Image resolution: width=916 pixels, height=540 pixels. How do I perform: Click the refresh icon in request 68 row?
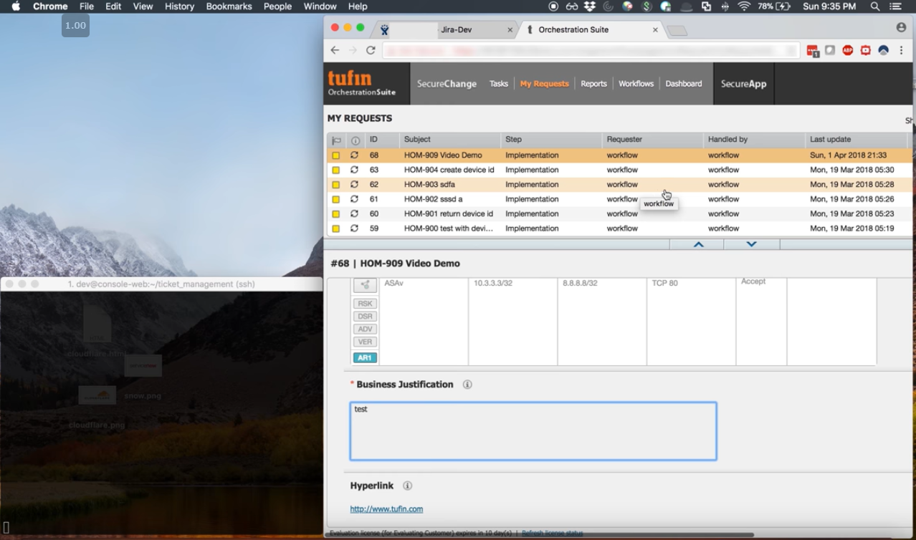[354, 155]
